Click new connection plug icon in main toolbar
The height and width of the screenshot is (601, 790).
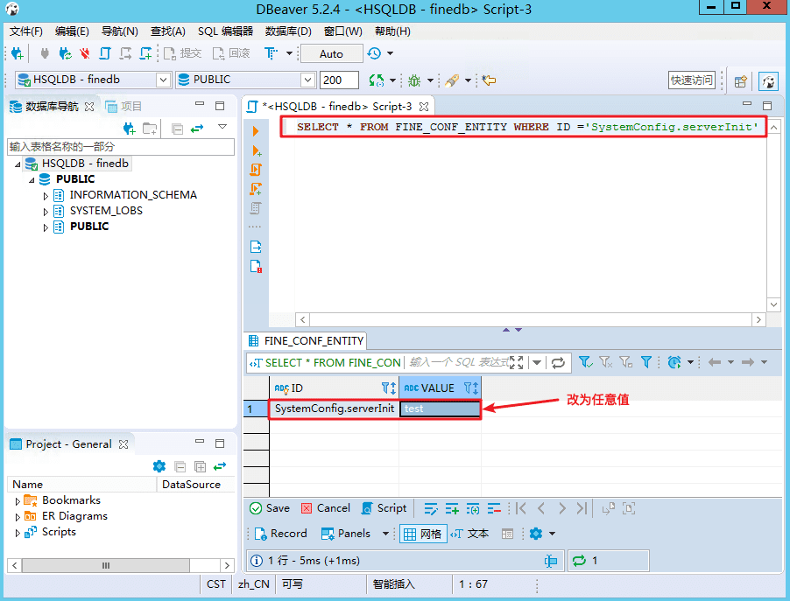point(17,53)
